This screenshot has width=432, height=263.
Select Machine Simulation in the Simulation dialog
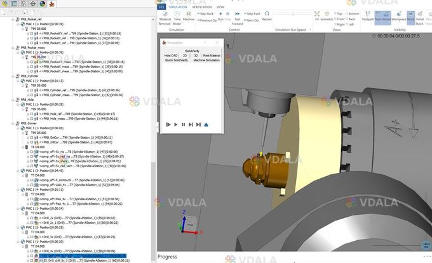coord(206,60)
